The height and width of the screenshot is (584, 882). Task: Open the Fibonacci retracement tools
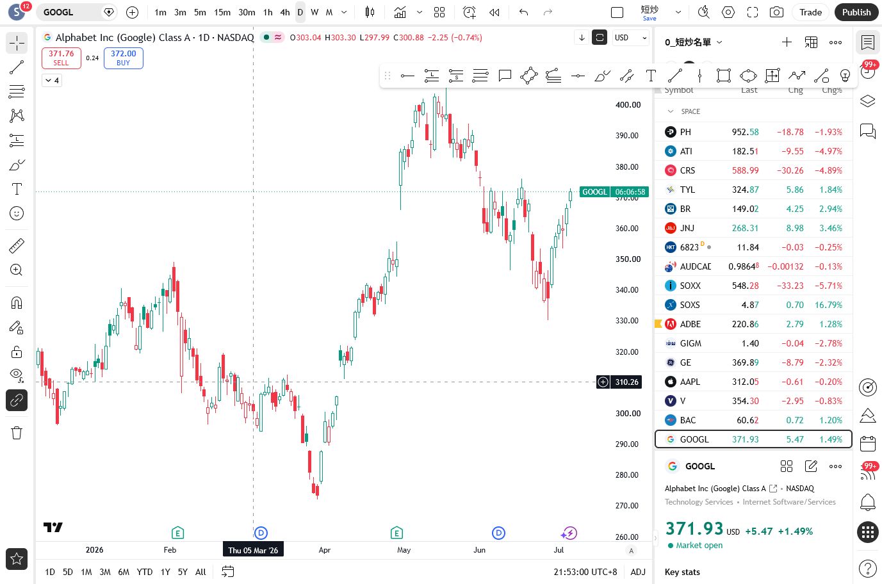(17, 92)
